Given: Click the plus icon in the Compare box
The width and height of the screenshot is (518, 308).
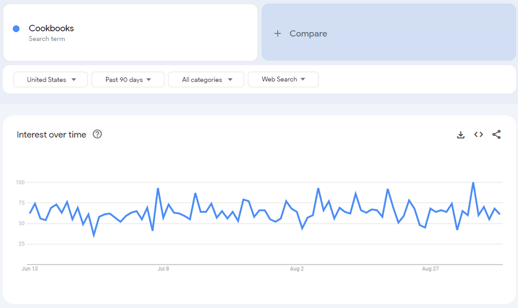Looking at the screenshot, I should 278,33.
